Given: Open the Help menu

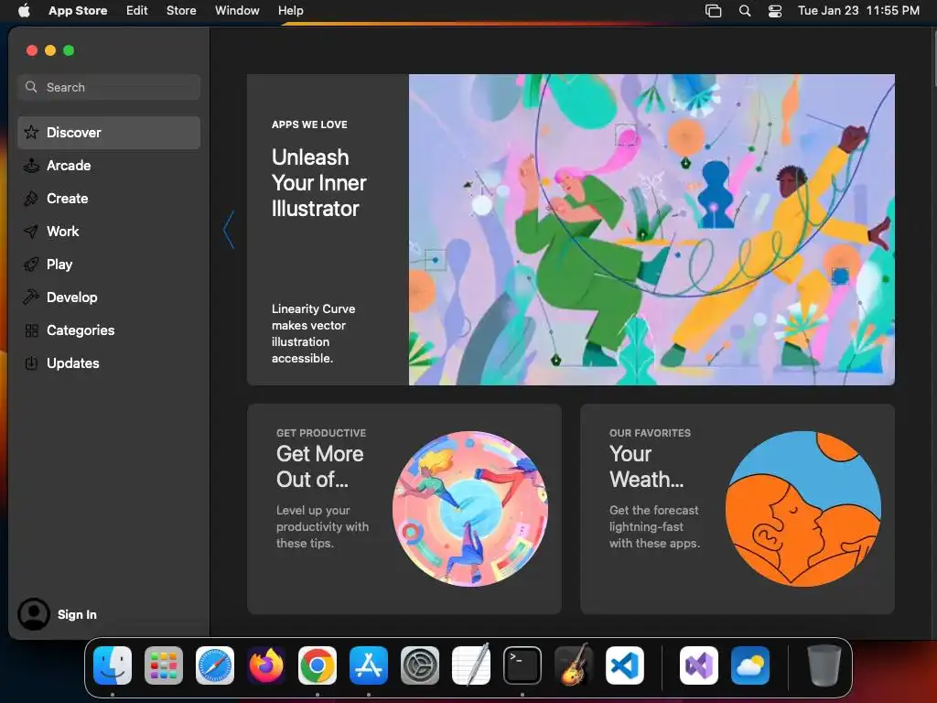Looking at the screenshot, I should click(x=290, y=10).
